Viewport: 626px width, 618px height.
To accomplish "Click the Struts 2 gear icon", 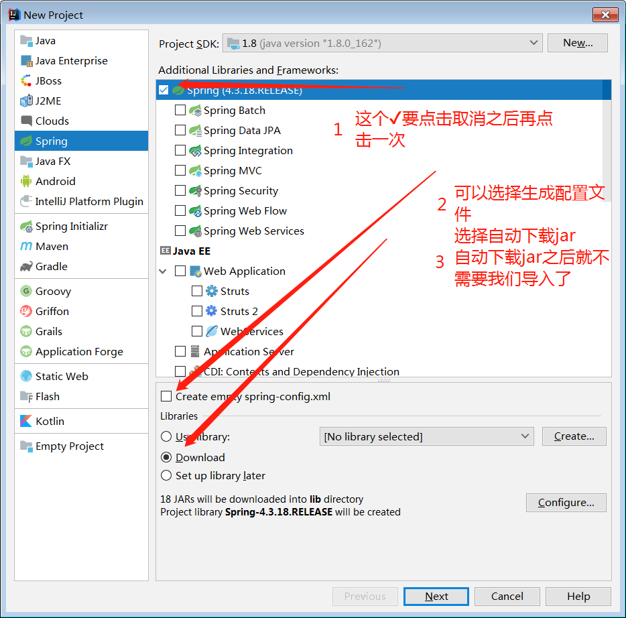I will (212, 311).
